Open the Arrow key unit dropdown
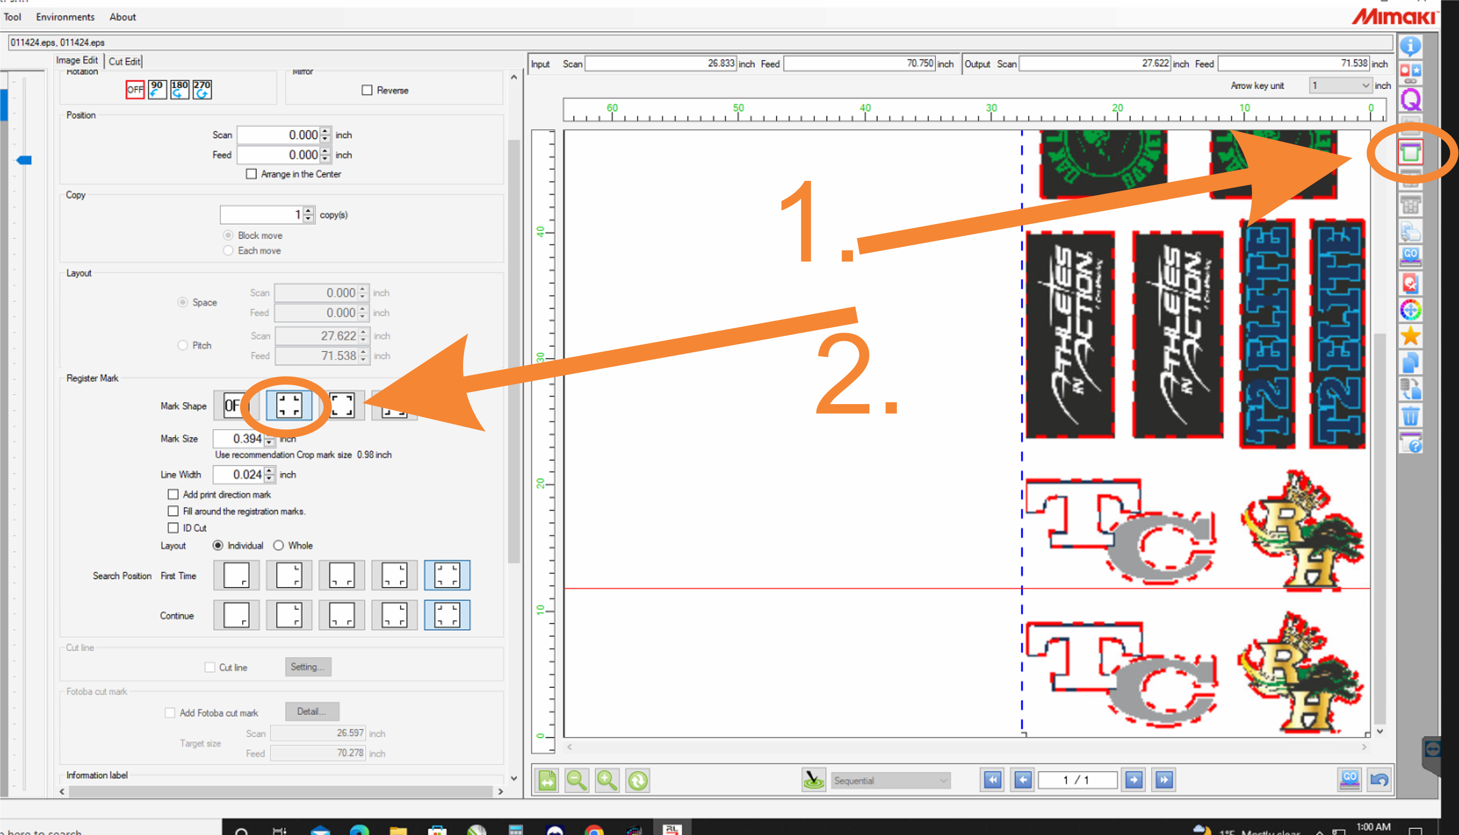Screen dimensions: 1459x835 click(x=1340, y=86)
